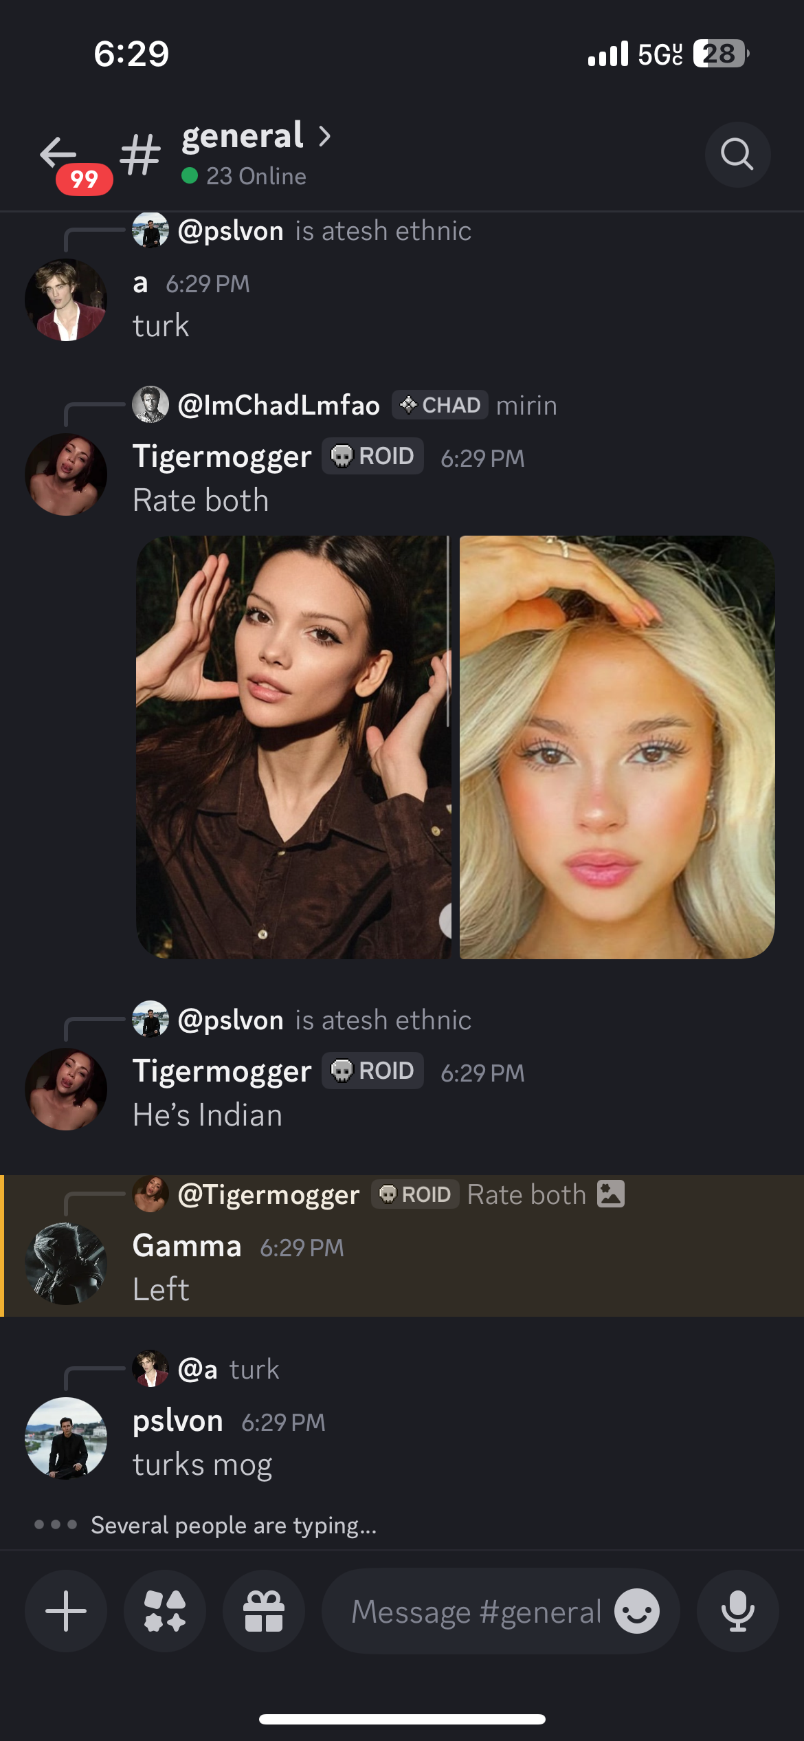Jump to replied message from @ImChadLmfao
804x1741 pixels.
pos(345,405)
